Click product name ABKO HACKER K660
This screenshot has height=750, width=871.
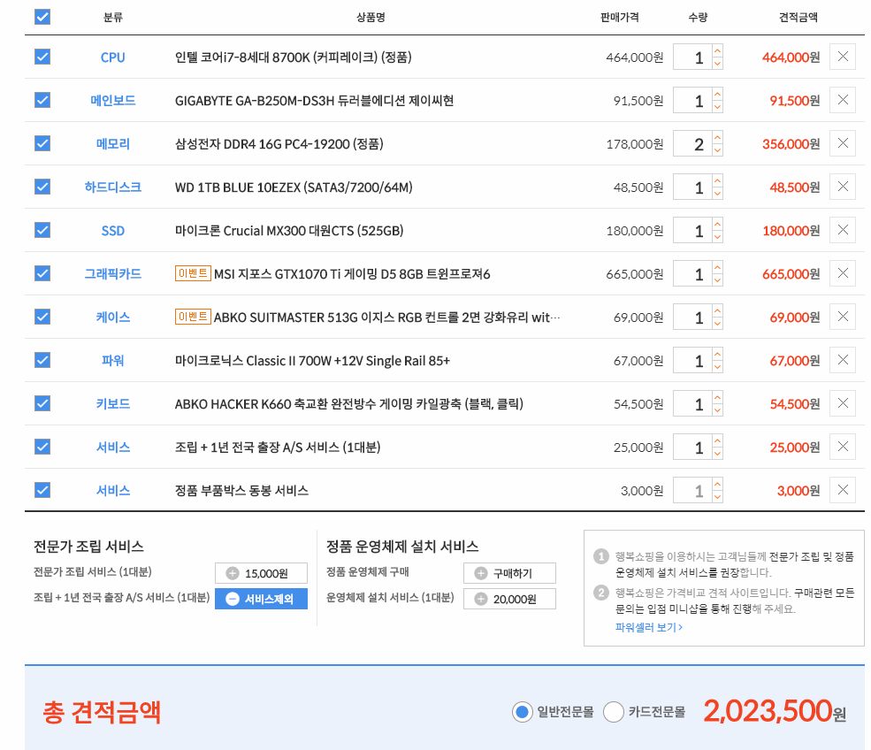tap(349, 404)
